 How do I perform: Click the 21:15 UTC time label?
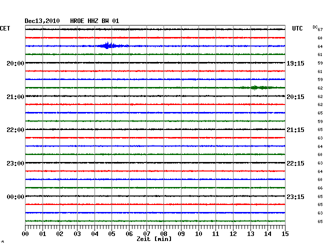(x=295, y=130)
